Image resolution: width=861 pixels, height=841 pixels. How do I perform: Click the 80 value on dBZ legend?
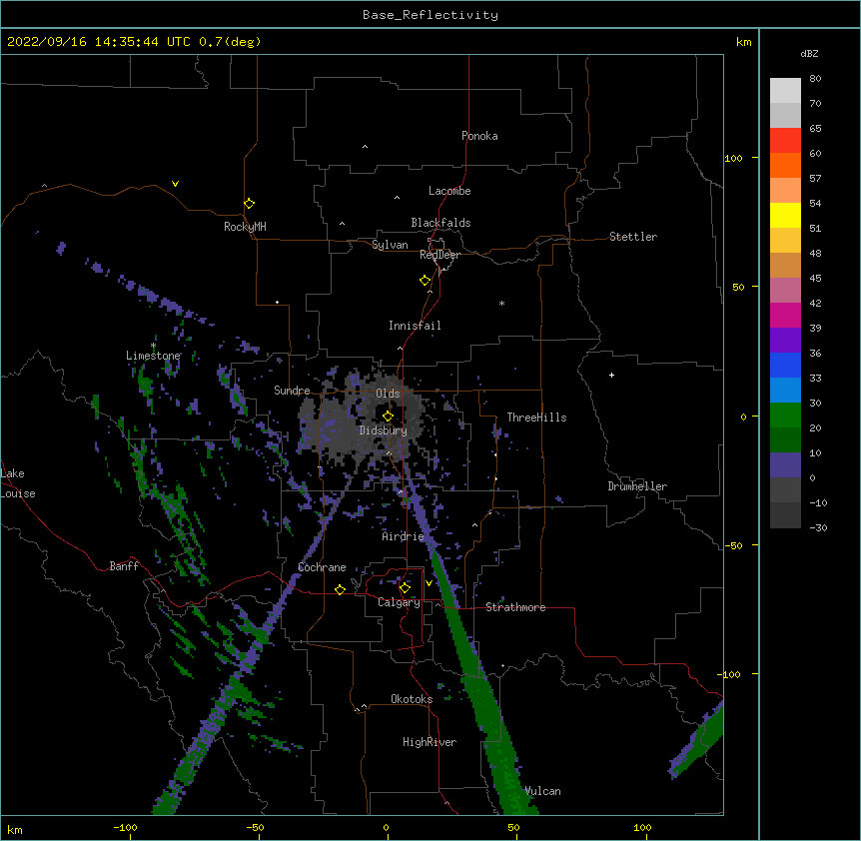[x=815, y=79]
